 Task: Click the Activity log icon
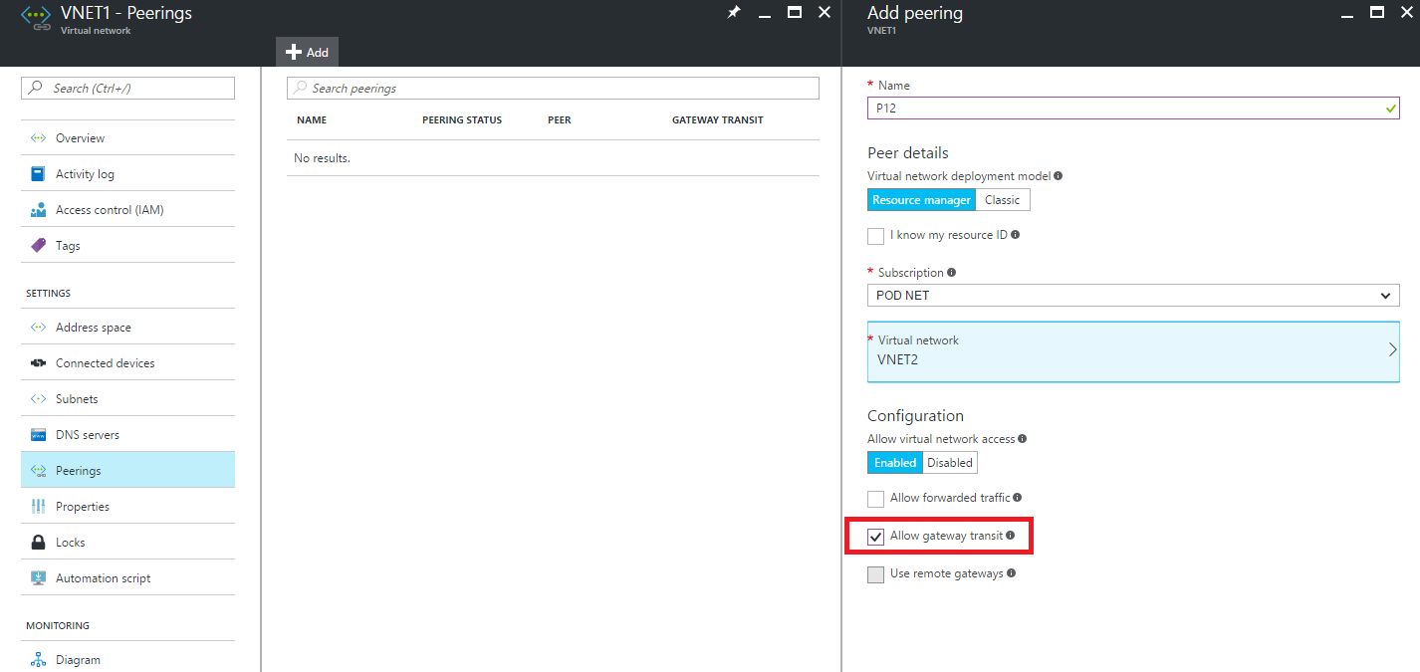(38, 174)
